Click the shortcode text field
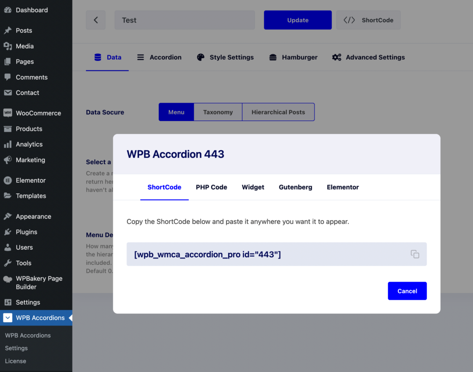 277,254
